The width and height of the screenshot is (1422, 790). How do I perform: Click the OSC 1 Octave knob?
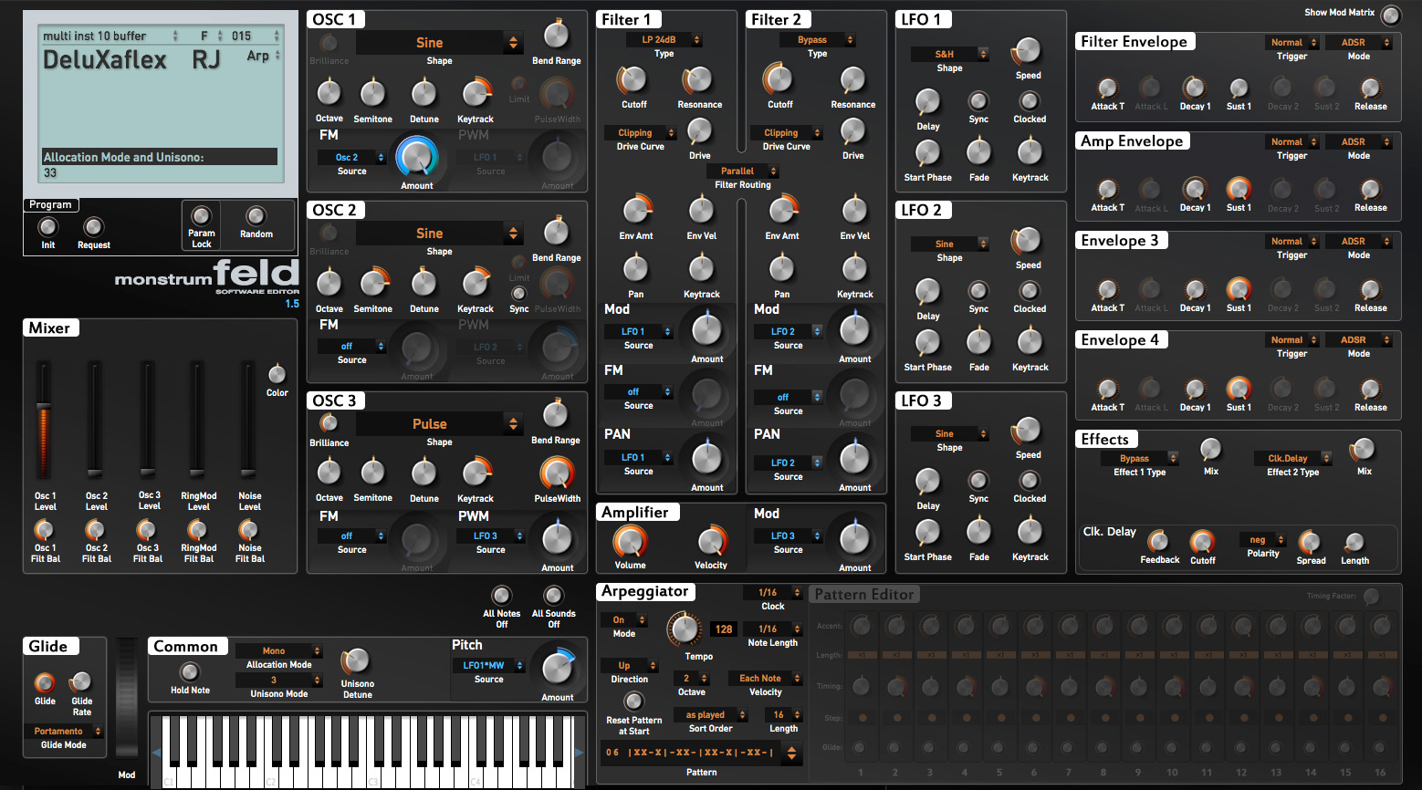tap(329, 92)
